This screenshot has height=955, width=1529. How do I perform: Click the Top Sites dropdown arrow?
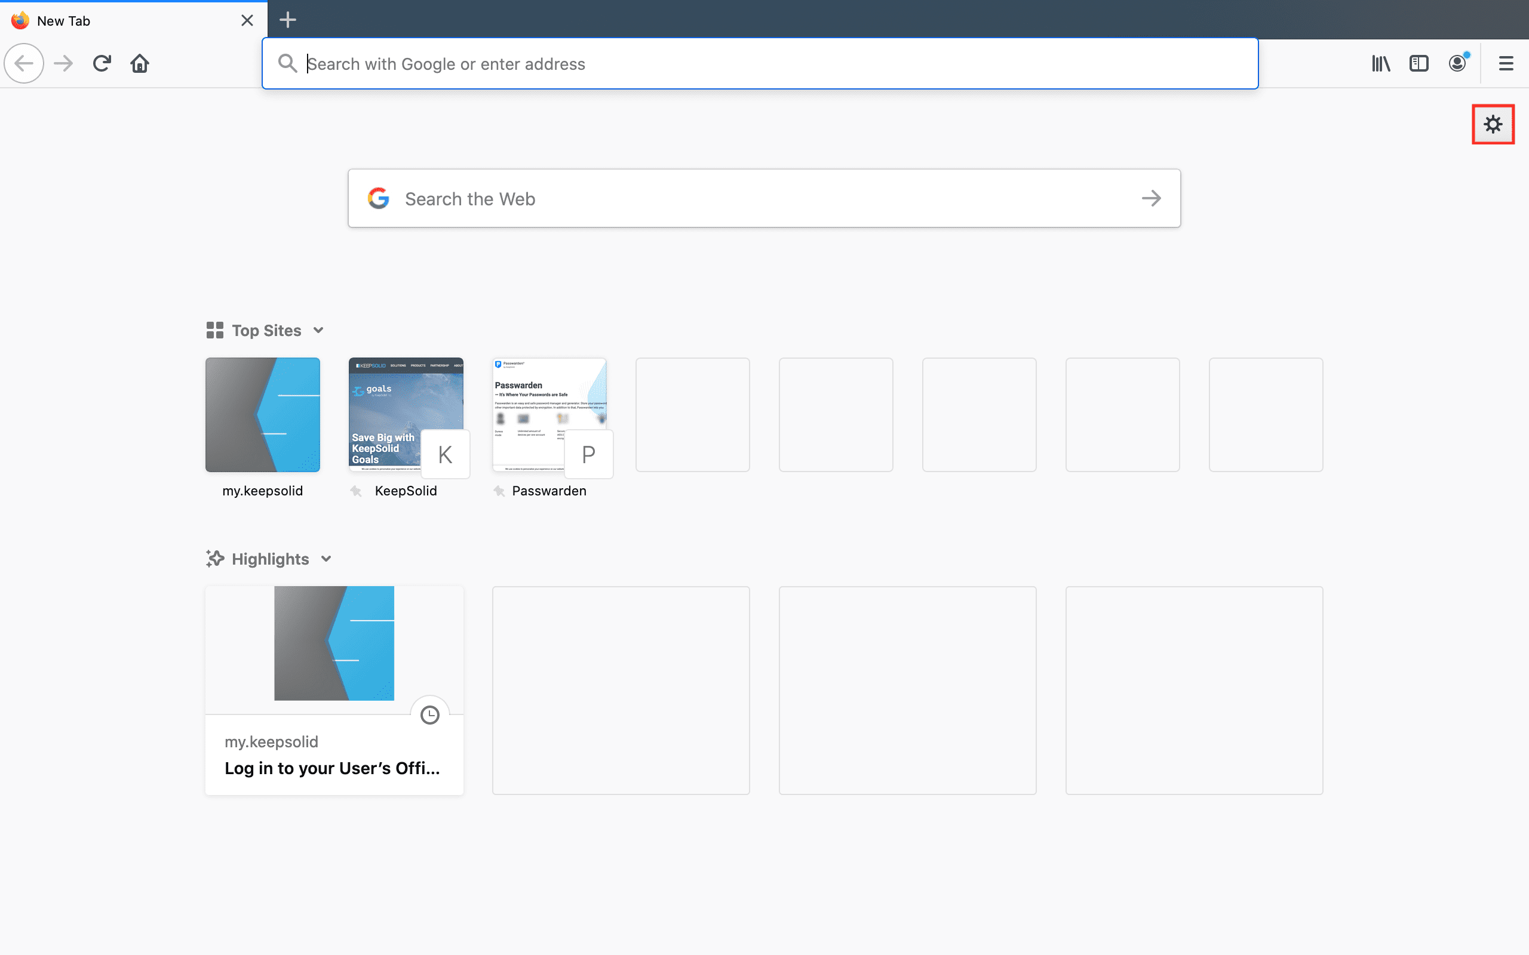coord(318,330)
